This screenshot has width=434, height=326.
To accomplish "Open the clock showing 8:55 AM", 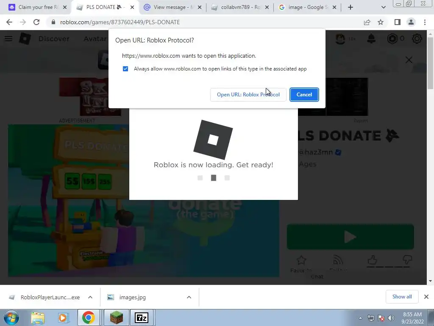I will (412, 318).
